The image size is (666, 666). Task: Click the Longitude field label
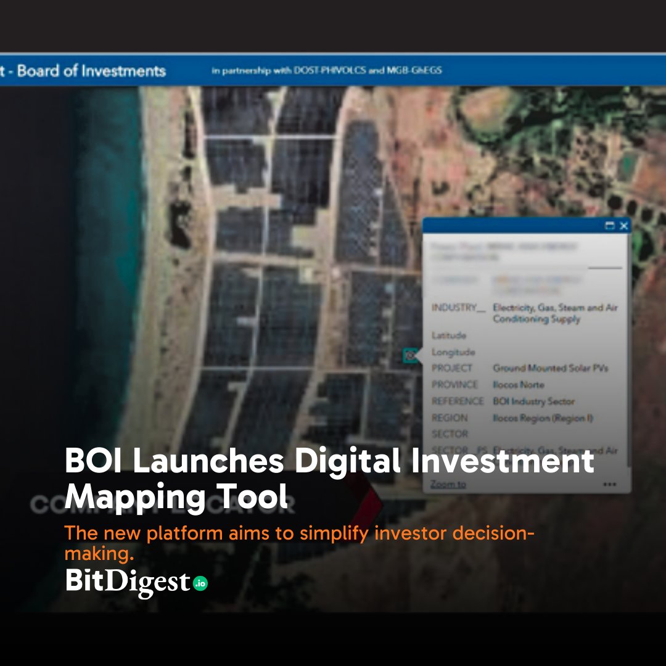click(453, 352)
